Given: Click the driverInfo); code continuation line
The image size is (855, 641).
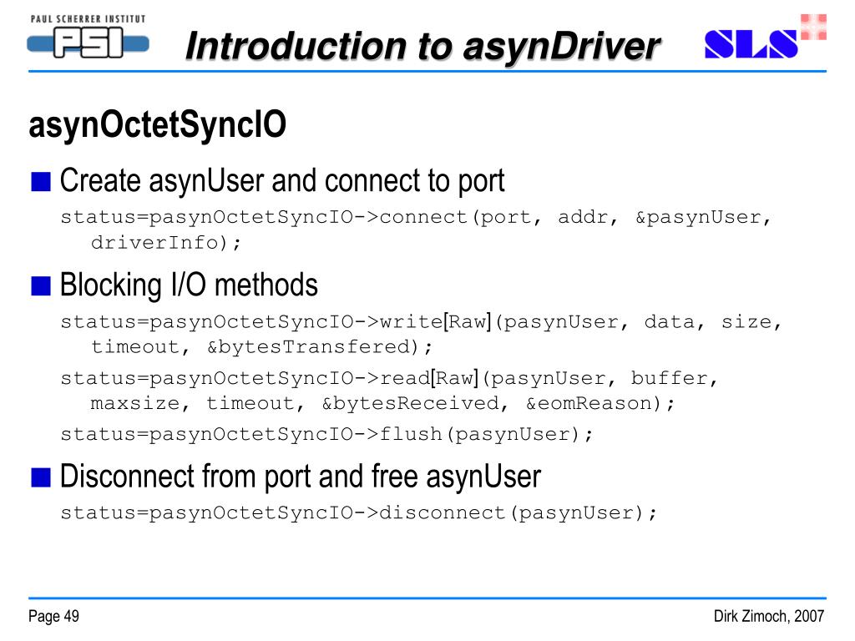Looking at the screenshot, I should coord(165,243).
